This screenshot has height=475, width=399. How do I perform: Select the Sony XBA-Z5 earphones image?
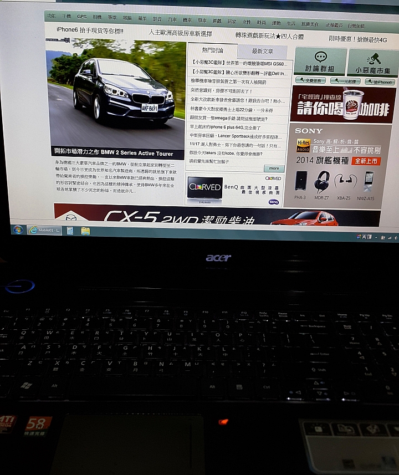pos(345,181)
